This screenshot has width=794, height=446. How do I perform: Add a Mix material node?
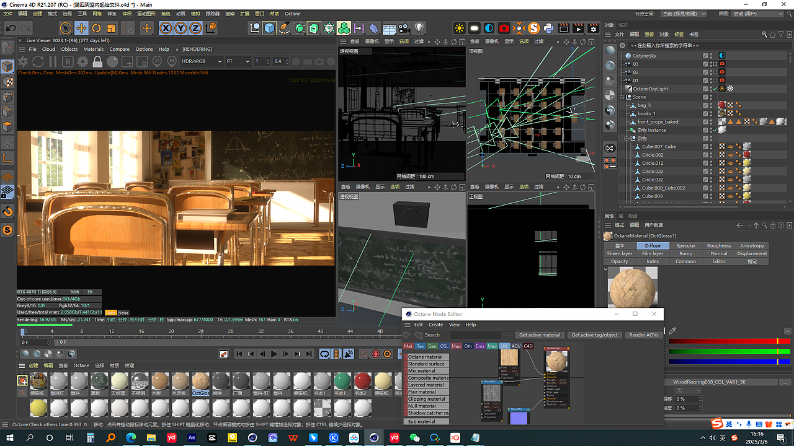pyautogui.click(x=427, y=371)
